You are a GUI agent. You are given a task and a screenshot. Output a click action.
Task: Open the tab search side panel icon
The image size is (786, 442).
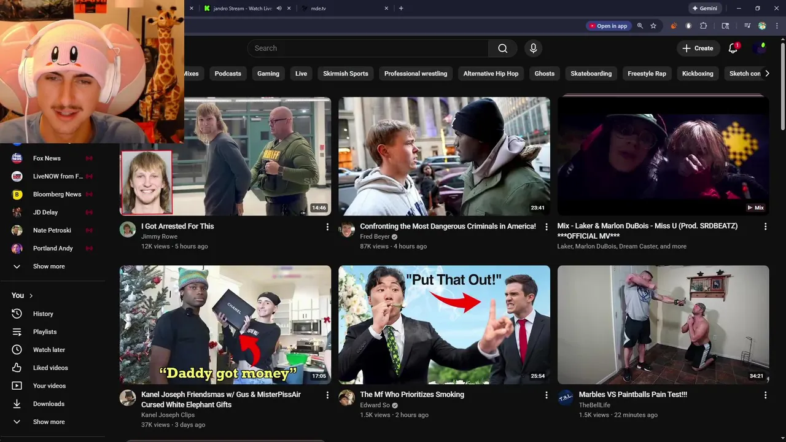[x=725, y=26]
